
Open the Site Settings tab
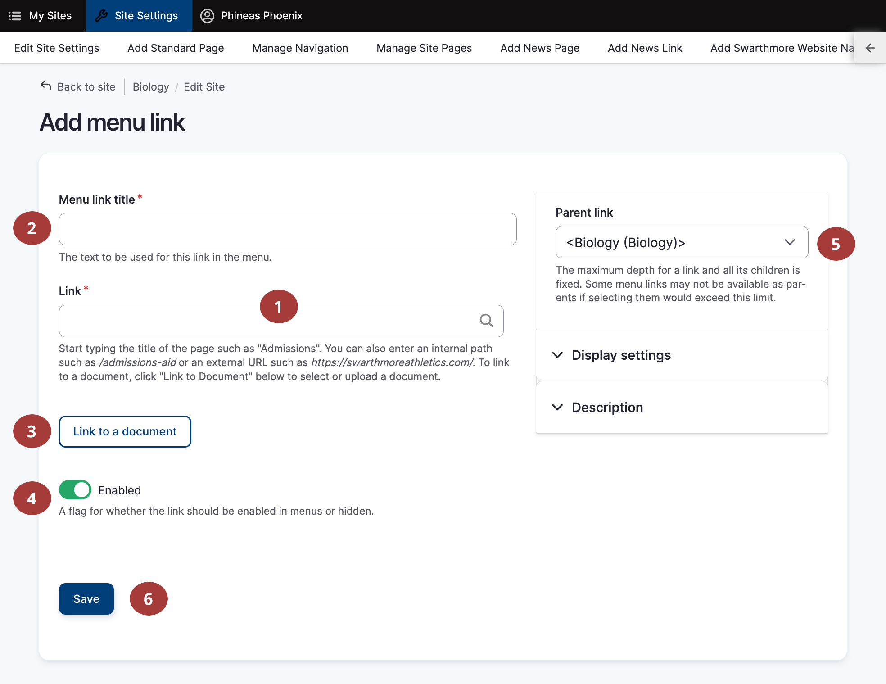(139, 16)
